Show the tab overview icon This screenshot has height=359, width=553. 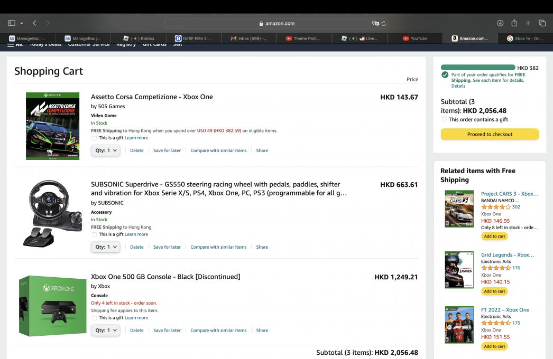tap(542, 23)
